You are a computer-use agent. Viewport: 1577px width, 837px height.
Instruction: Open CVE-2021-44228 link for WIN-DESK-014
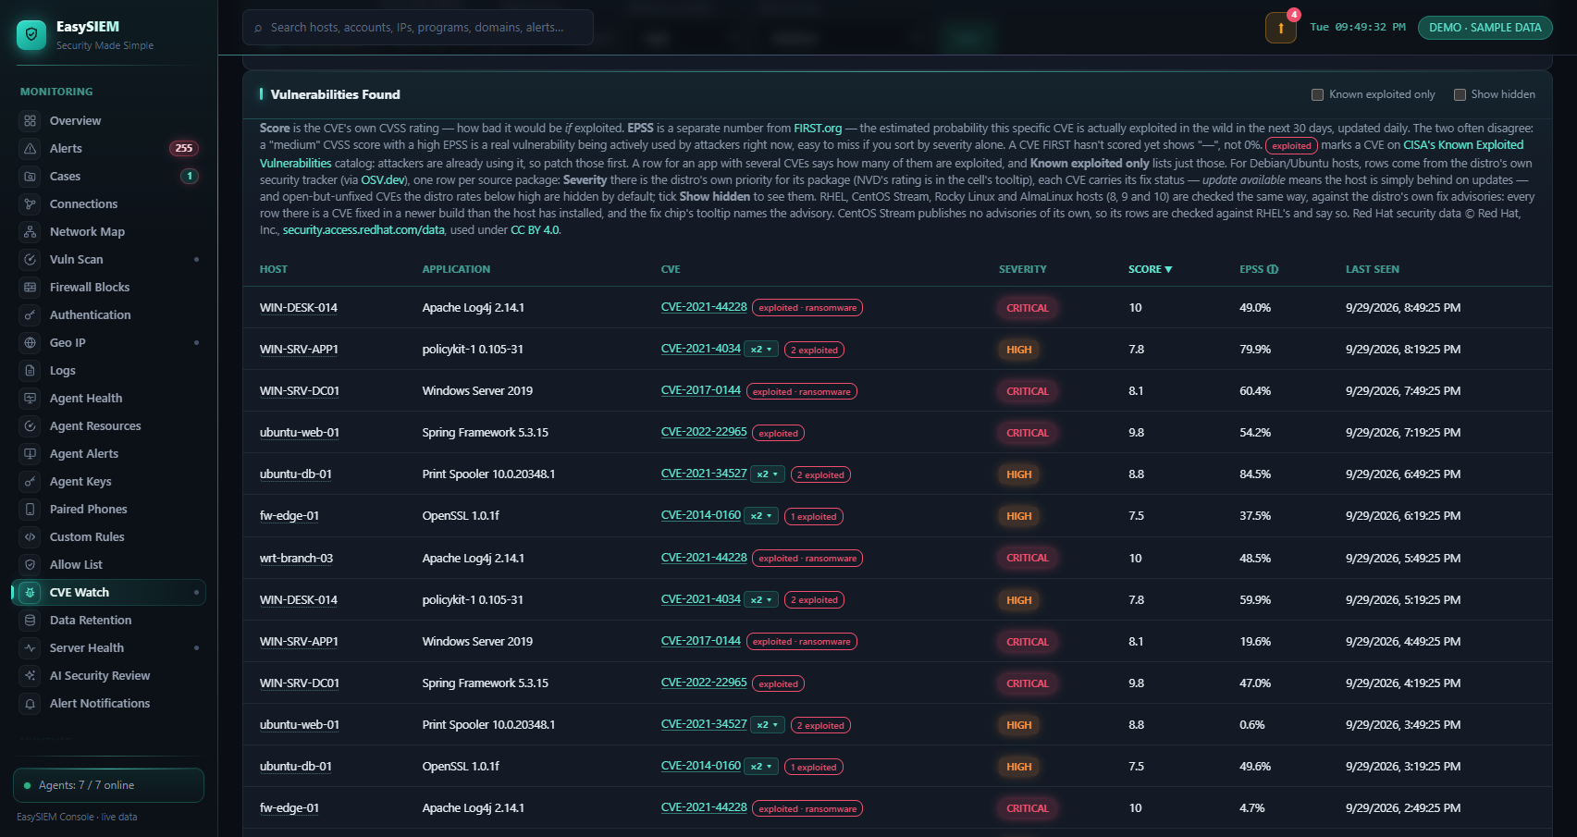point(704,307)
